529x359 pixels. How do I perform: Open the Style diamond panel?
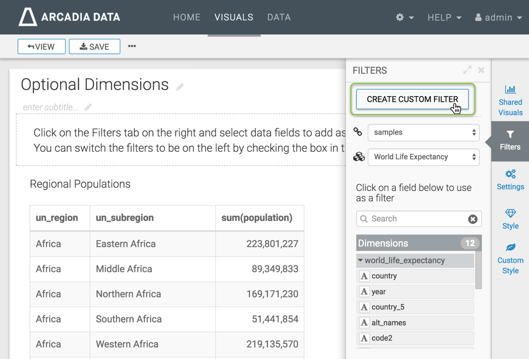(510, 219)
